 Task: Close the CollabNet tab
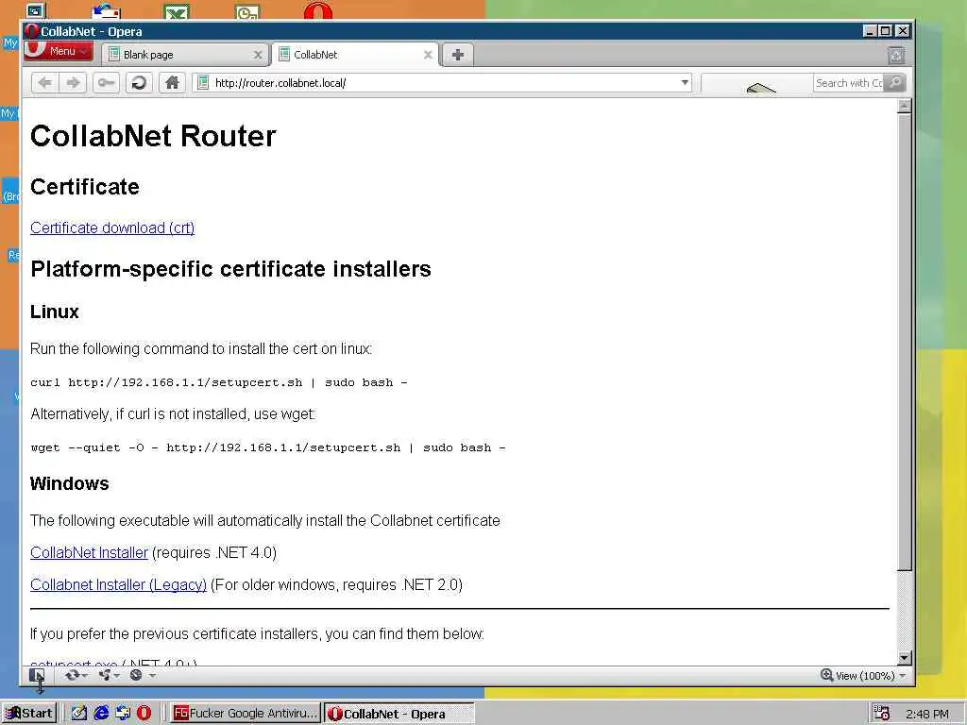tap(428, 55)
